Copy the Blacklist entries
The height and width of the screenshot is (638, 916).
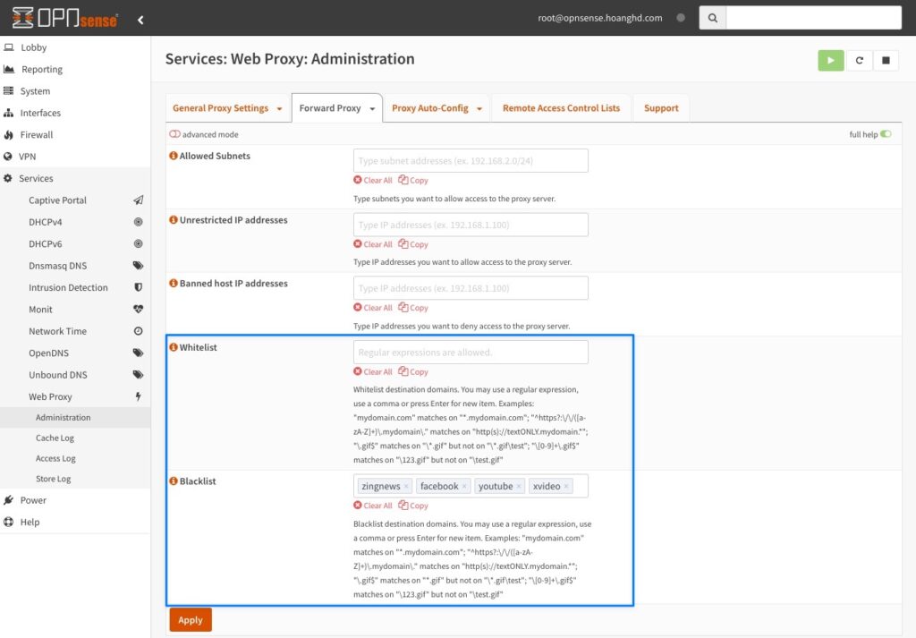point(413,506)
